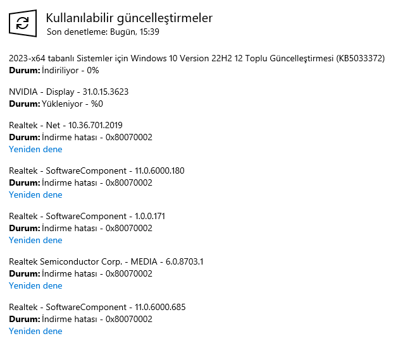Viewport: 398px width, 341px height.
Task: Retry Realtek SoftwareComponent 1.0.0.171 download
Action: pos(35,241)
